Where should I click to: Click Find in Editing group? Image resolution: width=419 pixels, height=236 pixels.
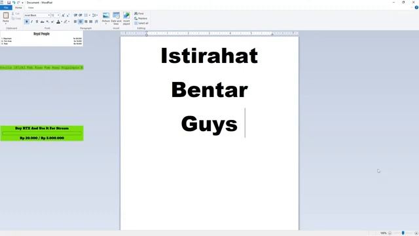pyautogui.click(x=139, y=14)
